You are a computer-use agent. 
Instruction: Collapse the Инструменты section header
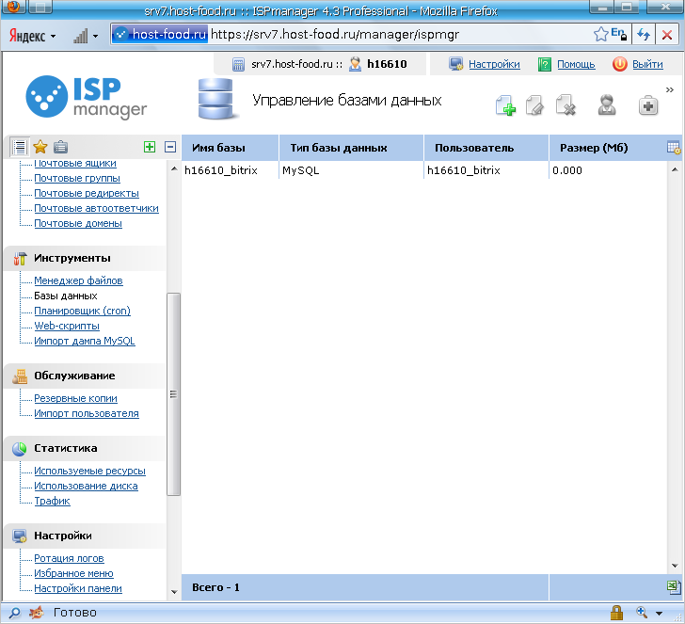(x=72, y=258)
